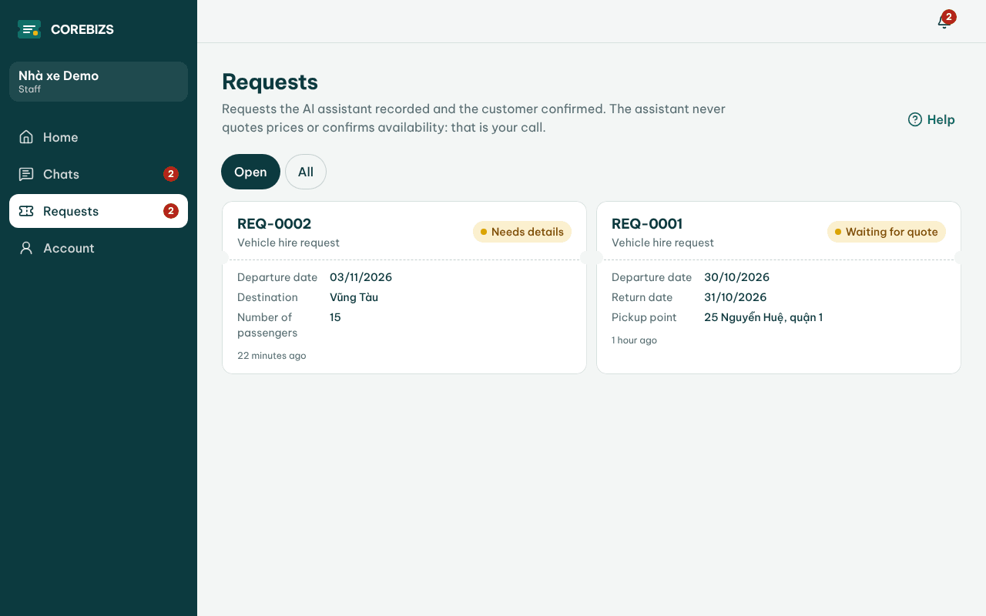The height and width of the screenshot is (616, 986).
Task: Click return date 31/10/2026
Action: coord(736,297)
